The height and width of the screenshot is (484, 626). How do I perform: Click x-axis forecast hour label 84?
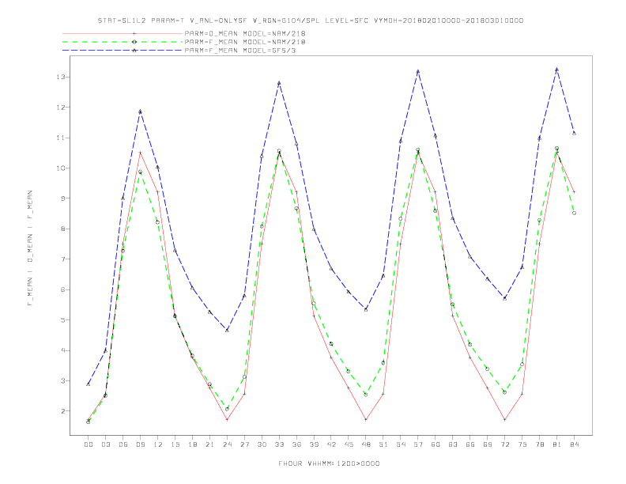coord(574,444)
